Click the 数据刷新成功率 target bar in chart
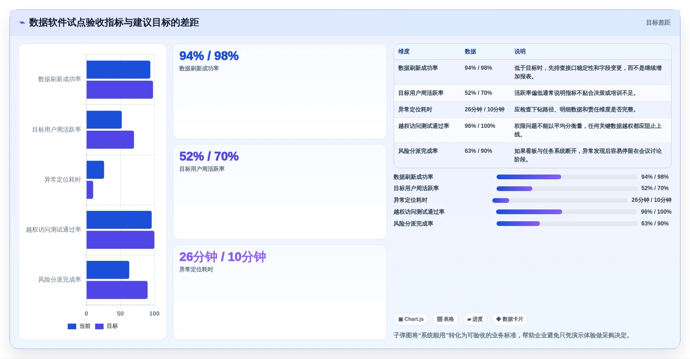 (x=120, y=90)
